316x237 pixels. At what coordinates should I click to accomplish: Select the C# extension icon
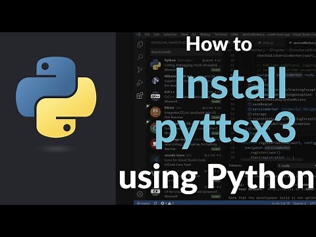pos(155,192)
